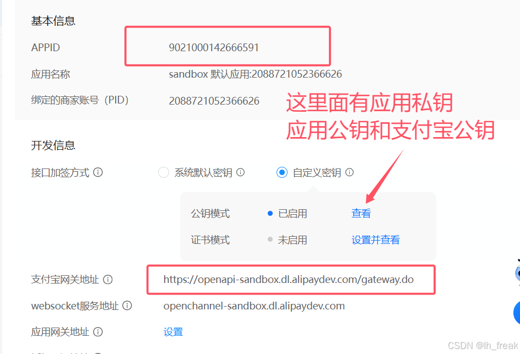520x354 pixels.
Task: Click the 接口加签方式 label
Action: pos(60,172)
